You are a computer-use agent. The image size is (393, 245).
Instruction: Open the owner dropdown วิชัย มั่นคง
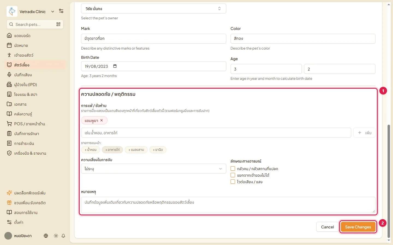point(153,8)
